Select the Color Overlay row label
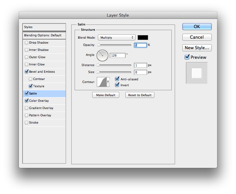Screen dimensions: 236x194 39,101
